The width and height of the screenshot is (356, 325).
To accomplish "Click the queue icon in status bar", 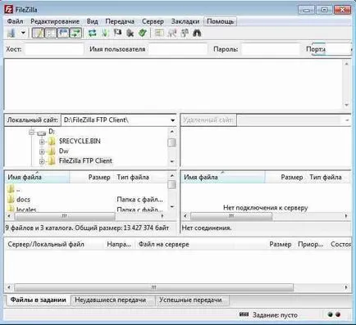I will pyautogui.click(x=244, y=314).
